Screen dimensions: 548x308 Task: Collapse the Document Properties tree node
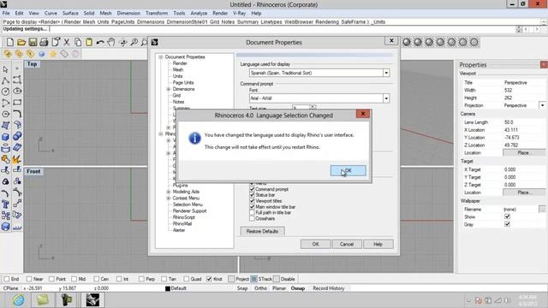(x=161, y=57)
